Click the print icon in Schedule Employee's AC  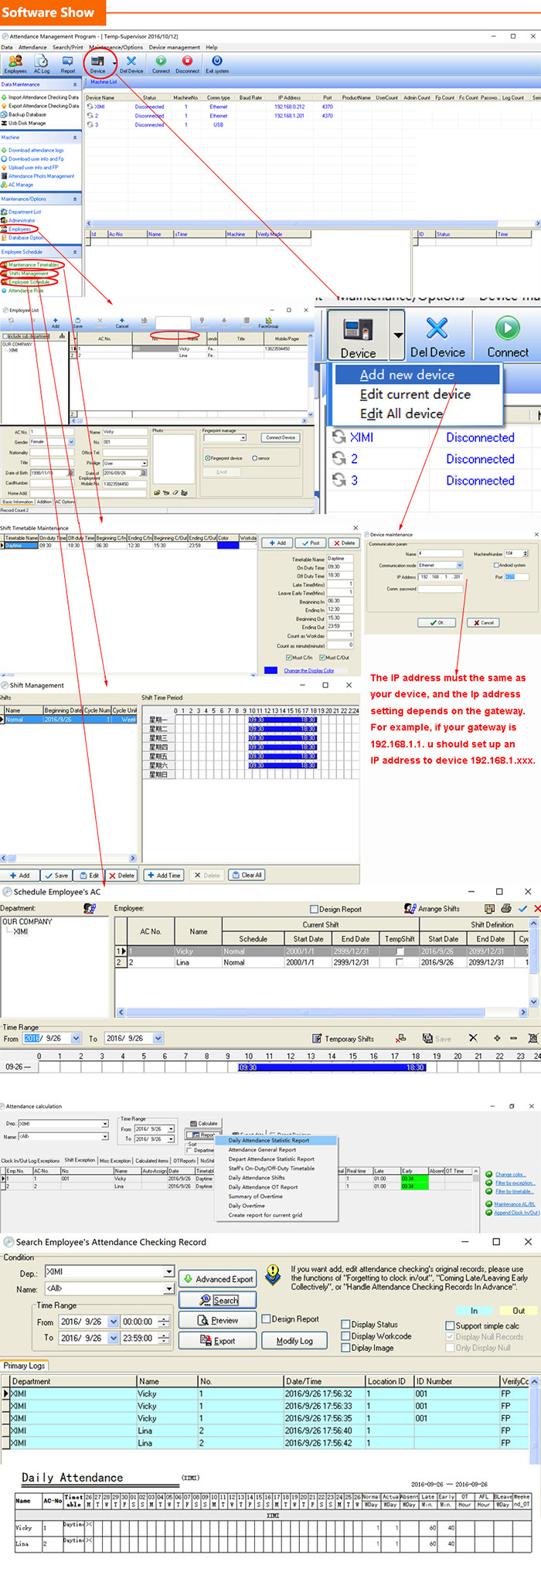coord(506,908)
